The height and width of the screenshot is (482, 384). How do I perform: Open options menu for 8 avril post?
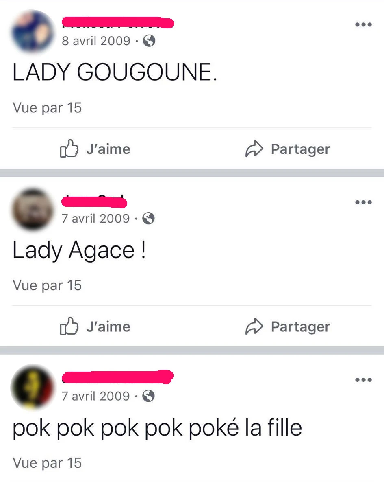pos(363,24)
